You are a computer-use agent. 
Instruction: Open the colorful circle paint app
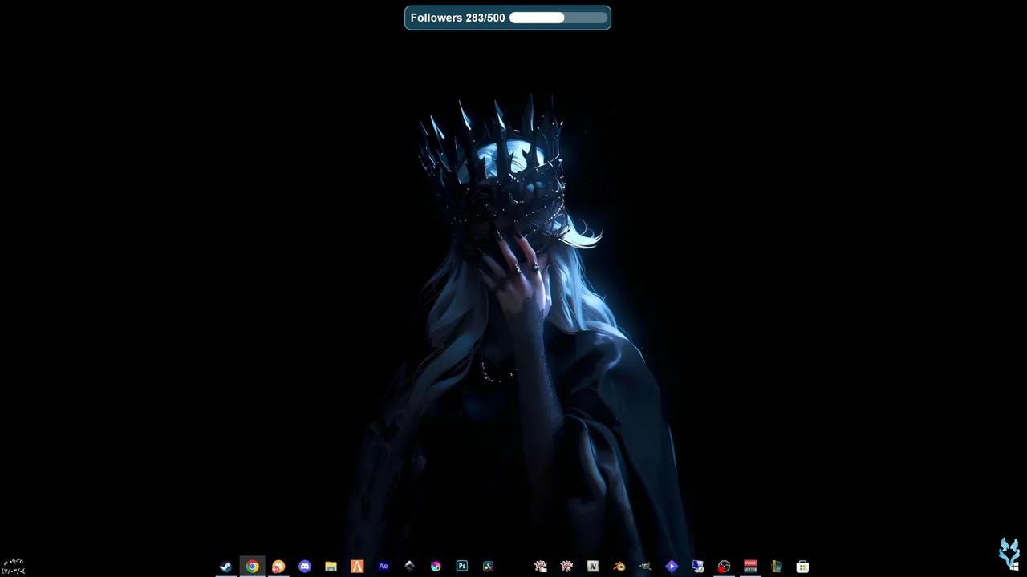[436, 567]
